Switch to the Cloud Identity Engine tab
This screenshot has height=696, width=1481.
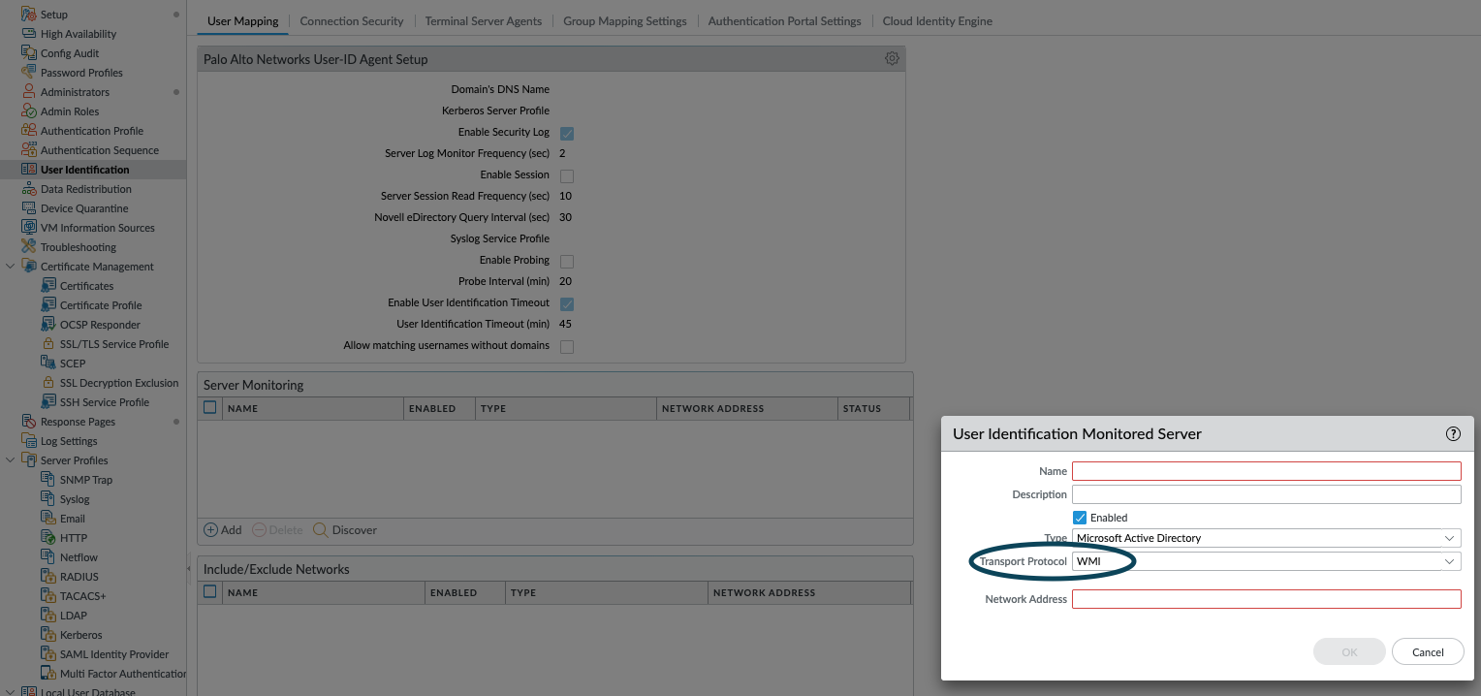click(937, 20)
